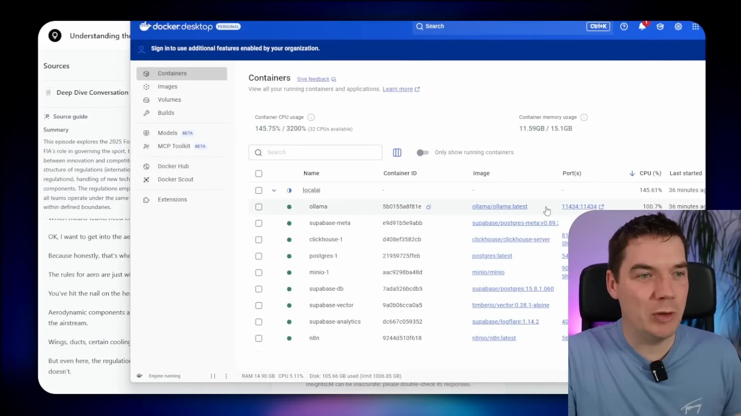Open Builds in the sidebar
Image resolution: width=741 pixels, height=416 pixels.
[182, 113]
